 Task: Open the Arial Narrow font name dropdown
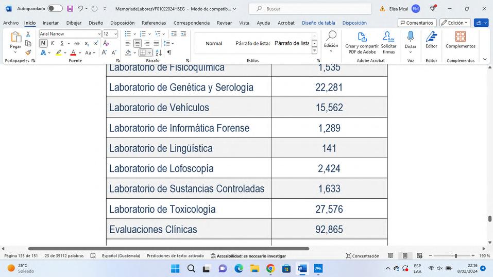click(99, 34)
